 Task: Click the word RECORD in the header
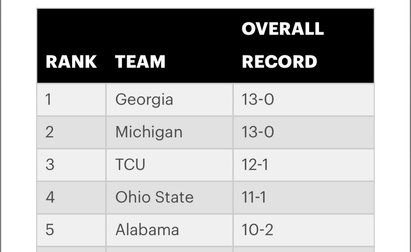[x=279, y=62]
